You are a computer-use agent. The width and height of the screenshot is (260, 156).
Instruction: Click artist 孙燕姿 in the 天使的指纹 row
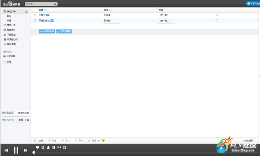107,20
